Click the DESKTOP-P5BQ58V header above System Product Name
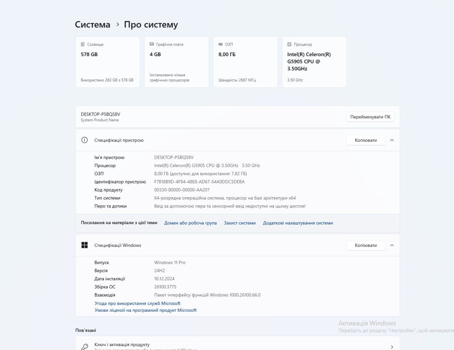Image resolution: width=454 pixels, height=350 pixels. [x=100, y=114]
